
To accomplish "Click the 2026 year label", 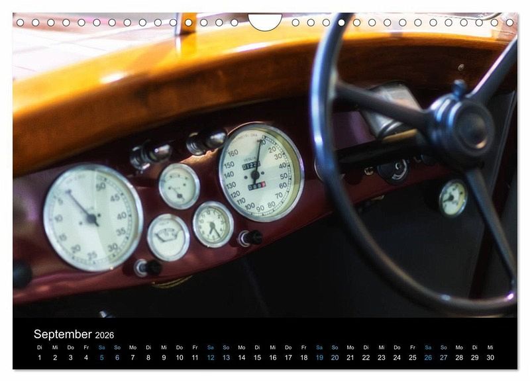I will pyautogui.click(x=104, y=336).
